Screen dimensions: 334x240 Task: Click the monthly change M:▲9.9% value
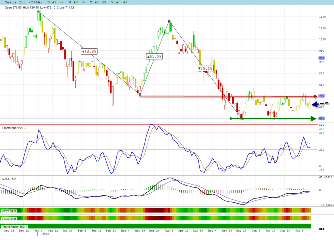click(98, 2)
